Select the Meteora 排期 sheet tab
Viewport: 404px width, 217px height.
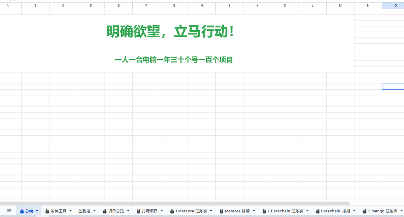coord(237,211)
